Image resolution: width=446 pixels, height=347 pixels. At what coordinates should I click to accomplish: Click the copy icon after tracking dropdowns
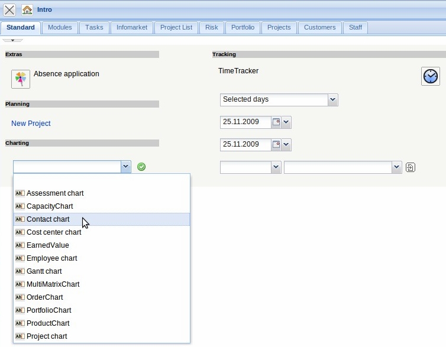(x=411, y=167)
